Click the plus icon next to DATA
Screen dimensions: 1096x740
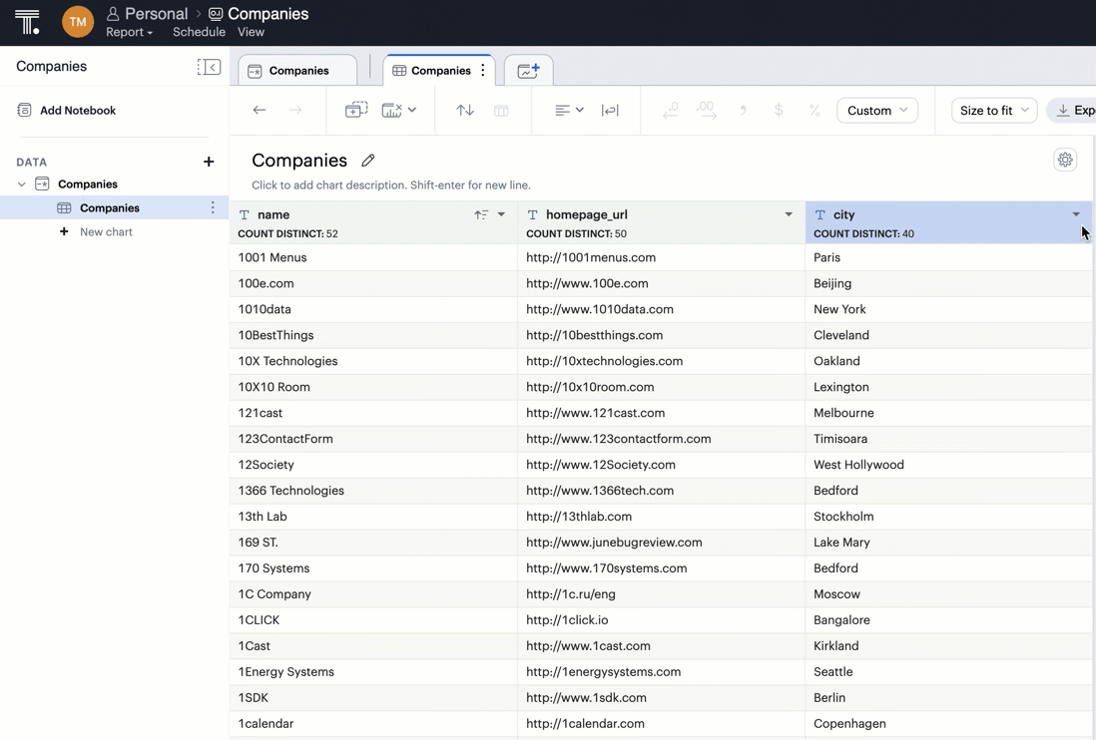(x=209, y=162)
